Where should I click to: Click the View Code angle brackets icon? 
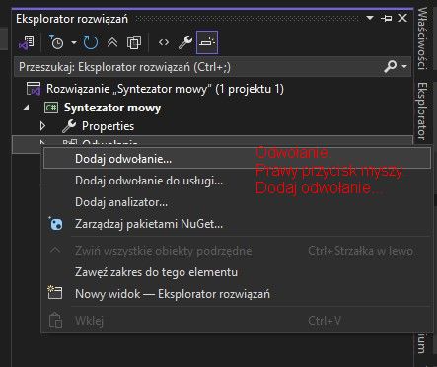164,42
